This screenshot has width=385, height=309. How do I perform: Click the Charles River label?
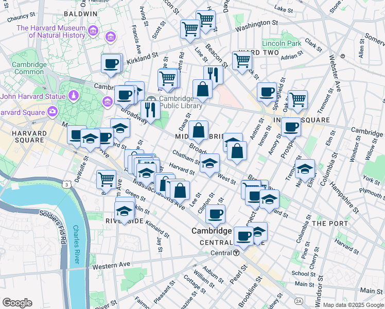76,245
